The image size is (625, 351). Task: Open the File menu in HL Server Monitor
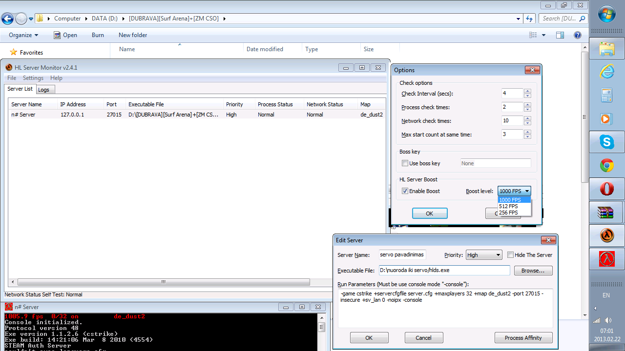[12, 78]
